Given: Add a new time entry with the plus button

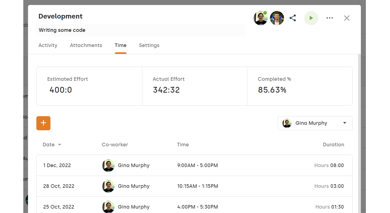Looking at the screenshot, I should click(x=43, y=123).
